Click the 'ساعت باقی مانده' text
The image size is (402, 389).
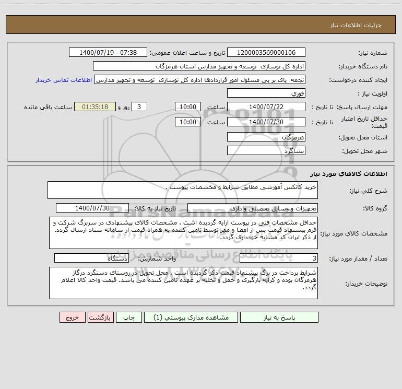pyautogui.click(x=48, y=107)
